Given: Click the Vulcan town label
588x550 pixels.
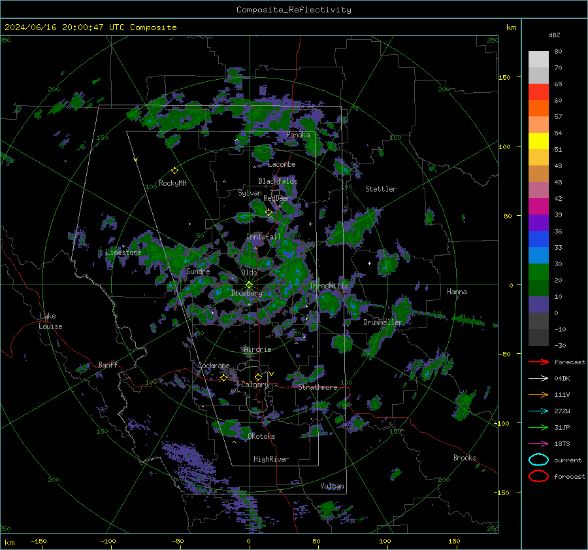Looking at the screenshot, I should tap(332, 486).
